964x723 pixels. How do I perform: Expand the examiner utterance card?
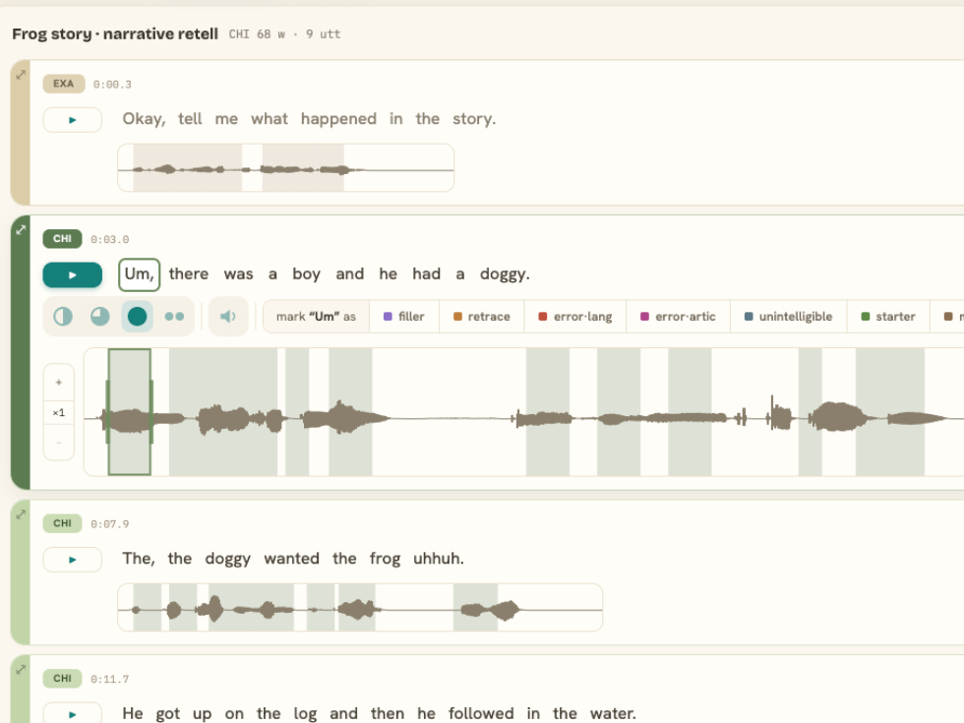[21, 75]
